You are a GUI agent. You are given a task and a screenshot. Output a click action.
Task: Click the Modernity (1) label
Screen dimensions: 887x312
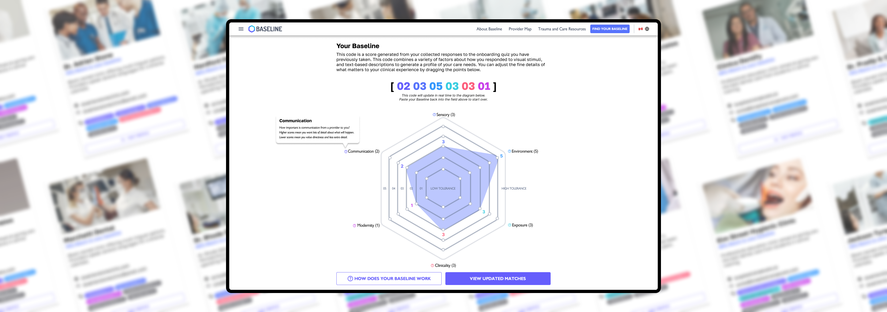(x=368, y=225)
